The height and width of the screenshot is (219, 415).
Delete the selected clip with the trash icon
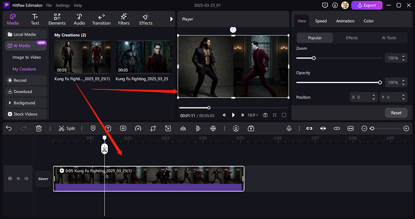pyautogui.click(x=39, y=128)
